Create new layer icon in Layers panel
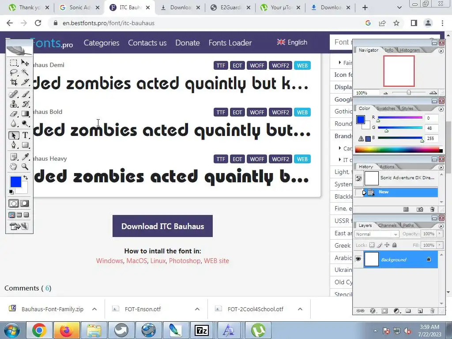Viewport: 452px width, 339px height. (x=420, y=311)
